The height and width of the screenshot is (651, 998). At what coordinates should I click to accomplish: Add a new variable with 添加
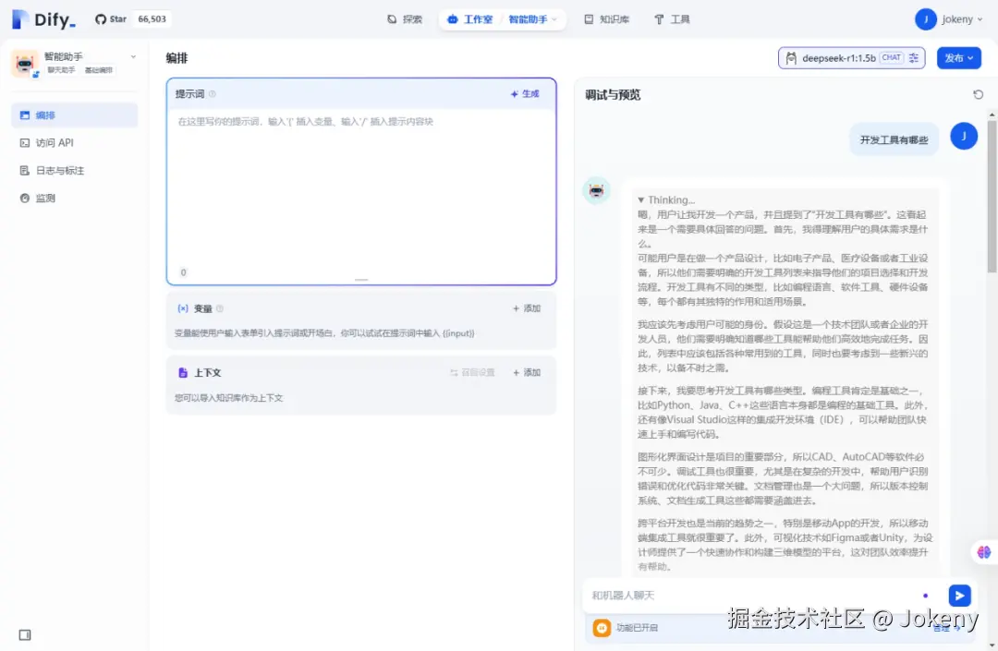pos(527,308)
